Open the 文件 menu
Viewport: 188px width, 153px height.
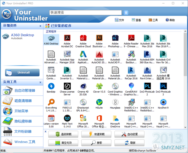coord(119,20)
